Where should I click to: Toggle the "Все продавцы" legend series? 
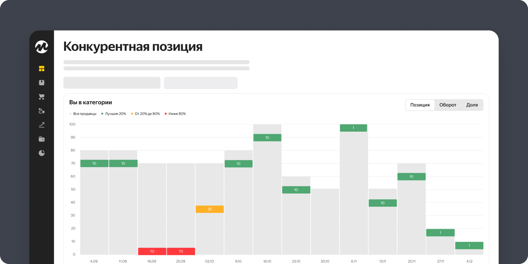click(83, 114)
